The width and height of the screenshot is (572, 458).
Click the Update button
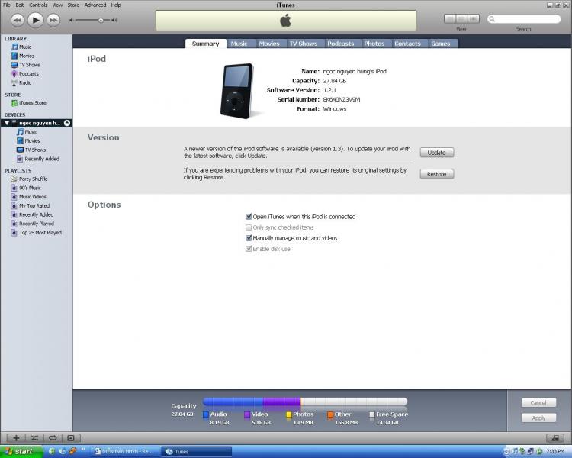436,153
